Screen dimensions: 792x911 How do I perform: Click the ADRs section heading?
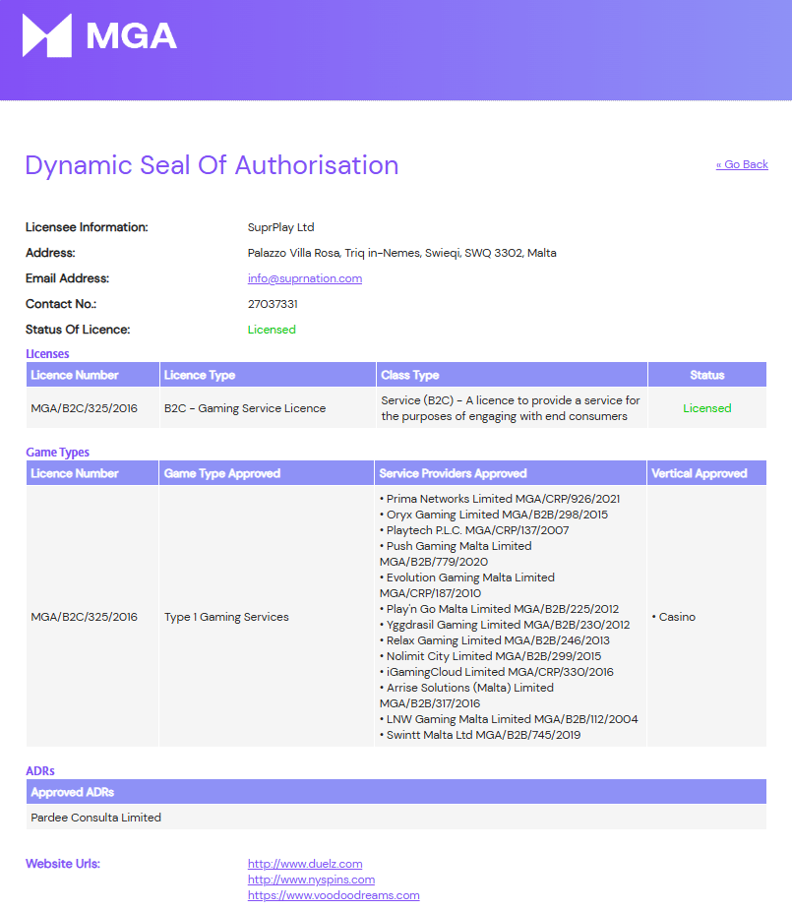pyautogui.click(x=40, y=771)
